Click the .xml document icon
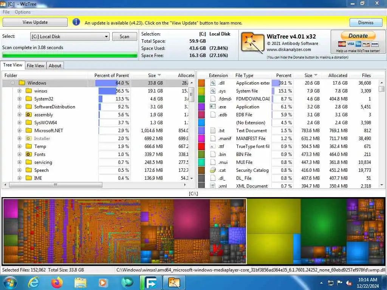This screenshot has width=387, height=290. pos(213,186)
